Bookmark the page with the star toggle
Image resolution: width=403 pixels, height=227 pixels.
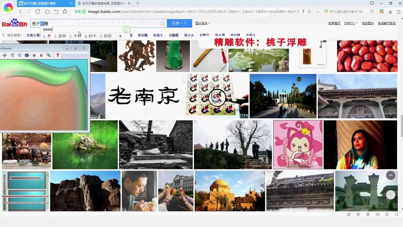click(309, 12)
